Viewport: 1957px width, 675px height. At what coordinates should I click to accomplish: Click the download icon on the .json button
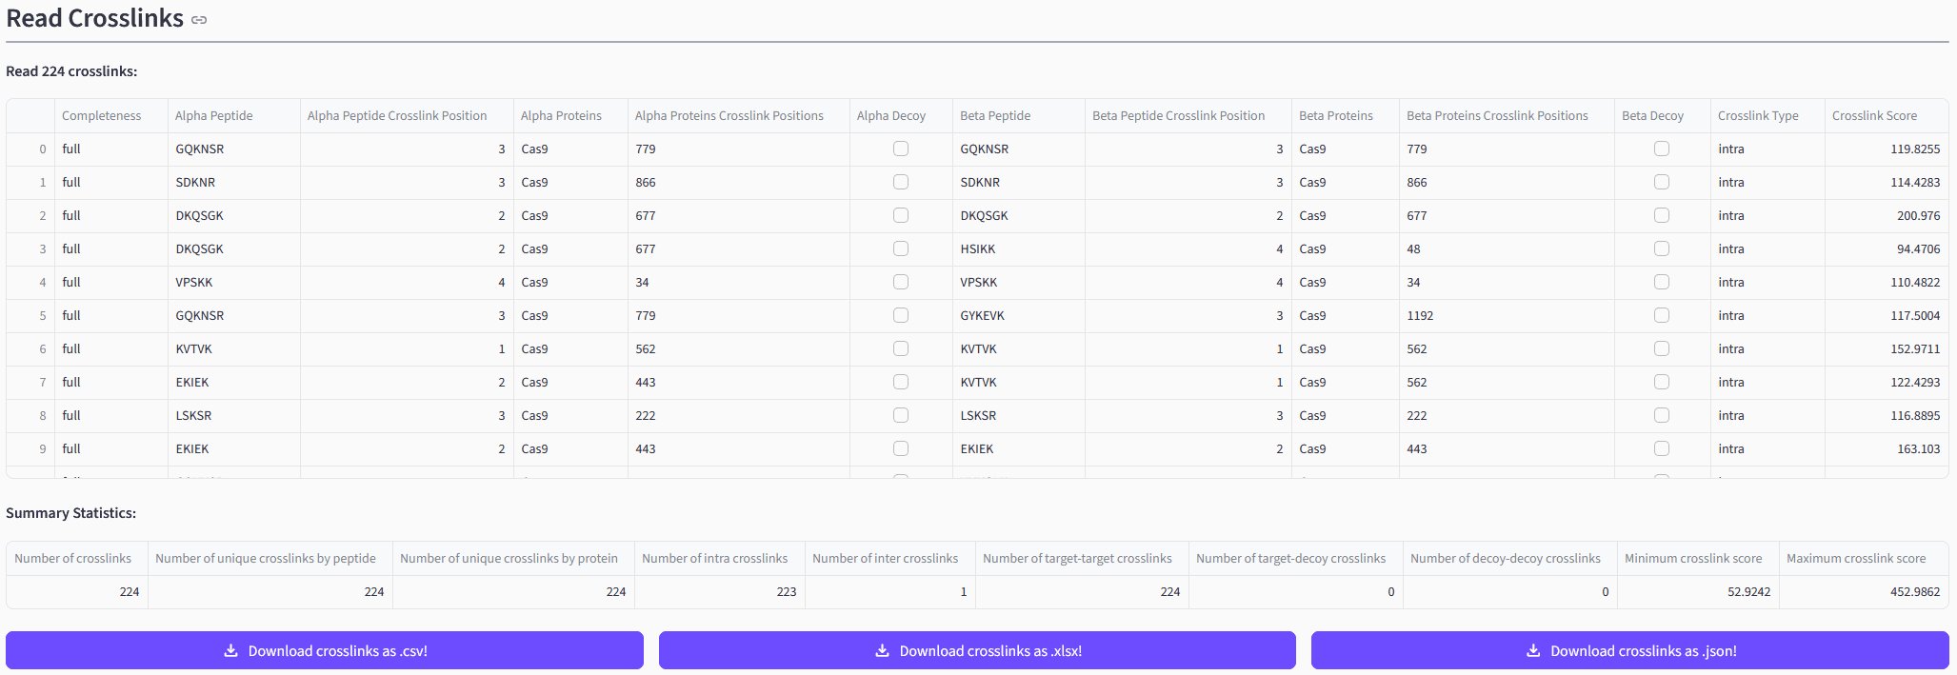pyautogui.click(x=1533, y=651)
